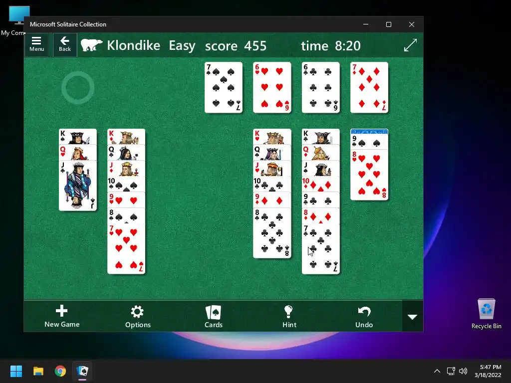Open the Windows Start menu
511x383 pixels.
(16, 371)
